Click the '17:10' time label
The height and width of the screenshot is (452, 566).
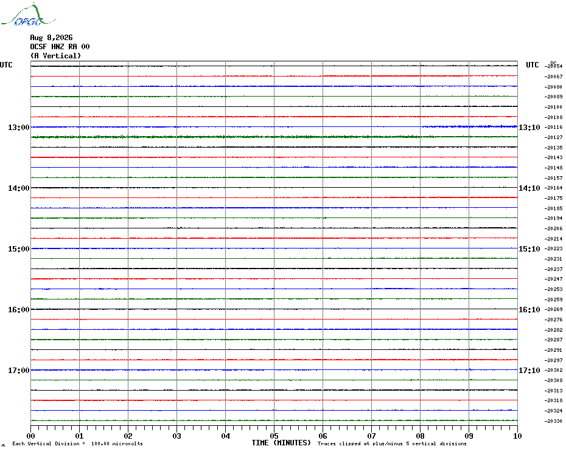coord(529,371)
